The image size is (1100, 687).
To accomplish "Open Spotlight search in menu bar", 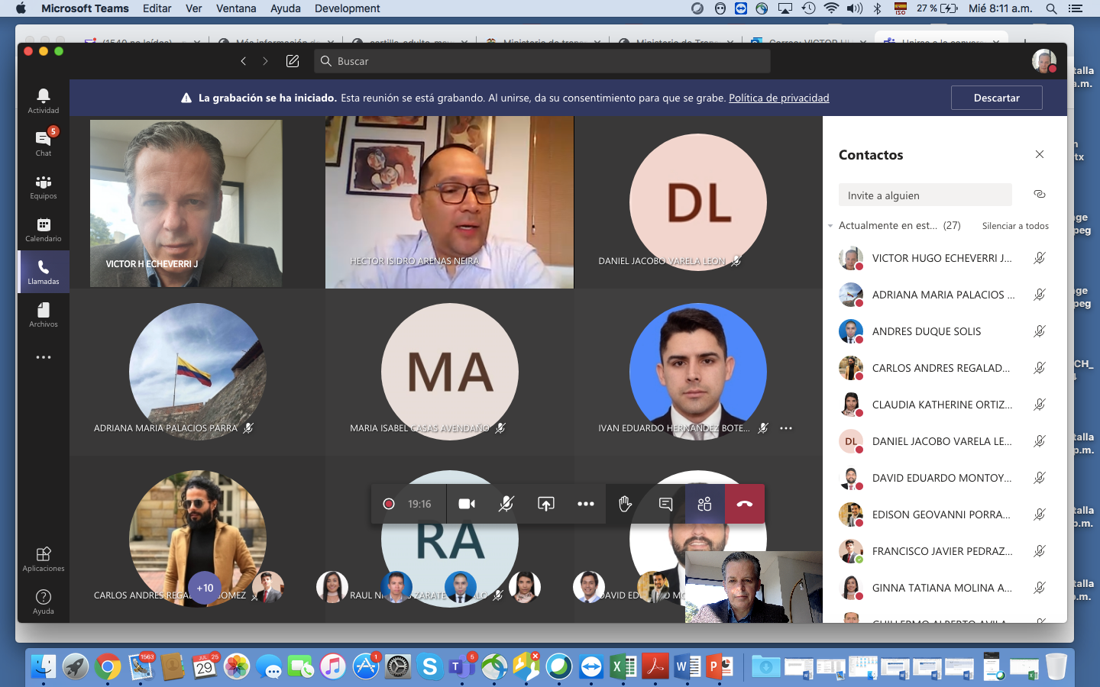I will point(1052,8).
